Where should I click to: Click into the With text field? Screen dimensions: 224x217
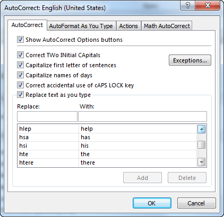142,116
